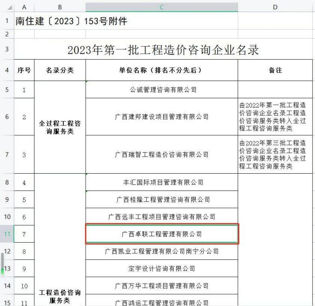
Task: Click cell '广西桂隆工程管理咨询有限公司'
Action: point(162,199)
